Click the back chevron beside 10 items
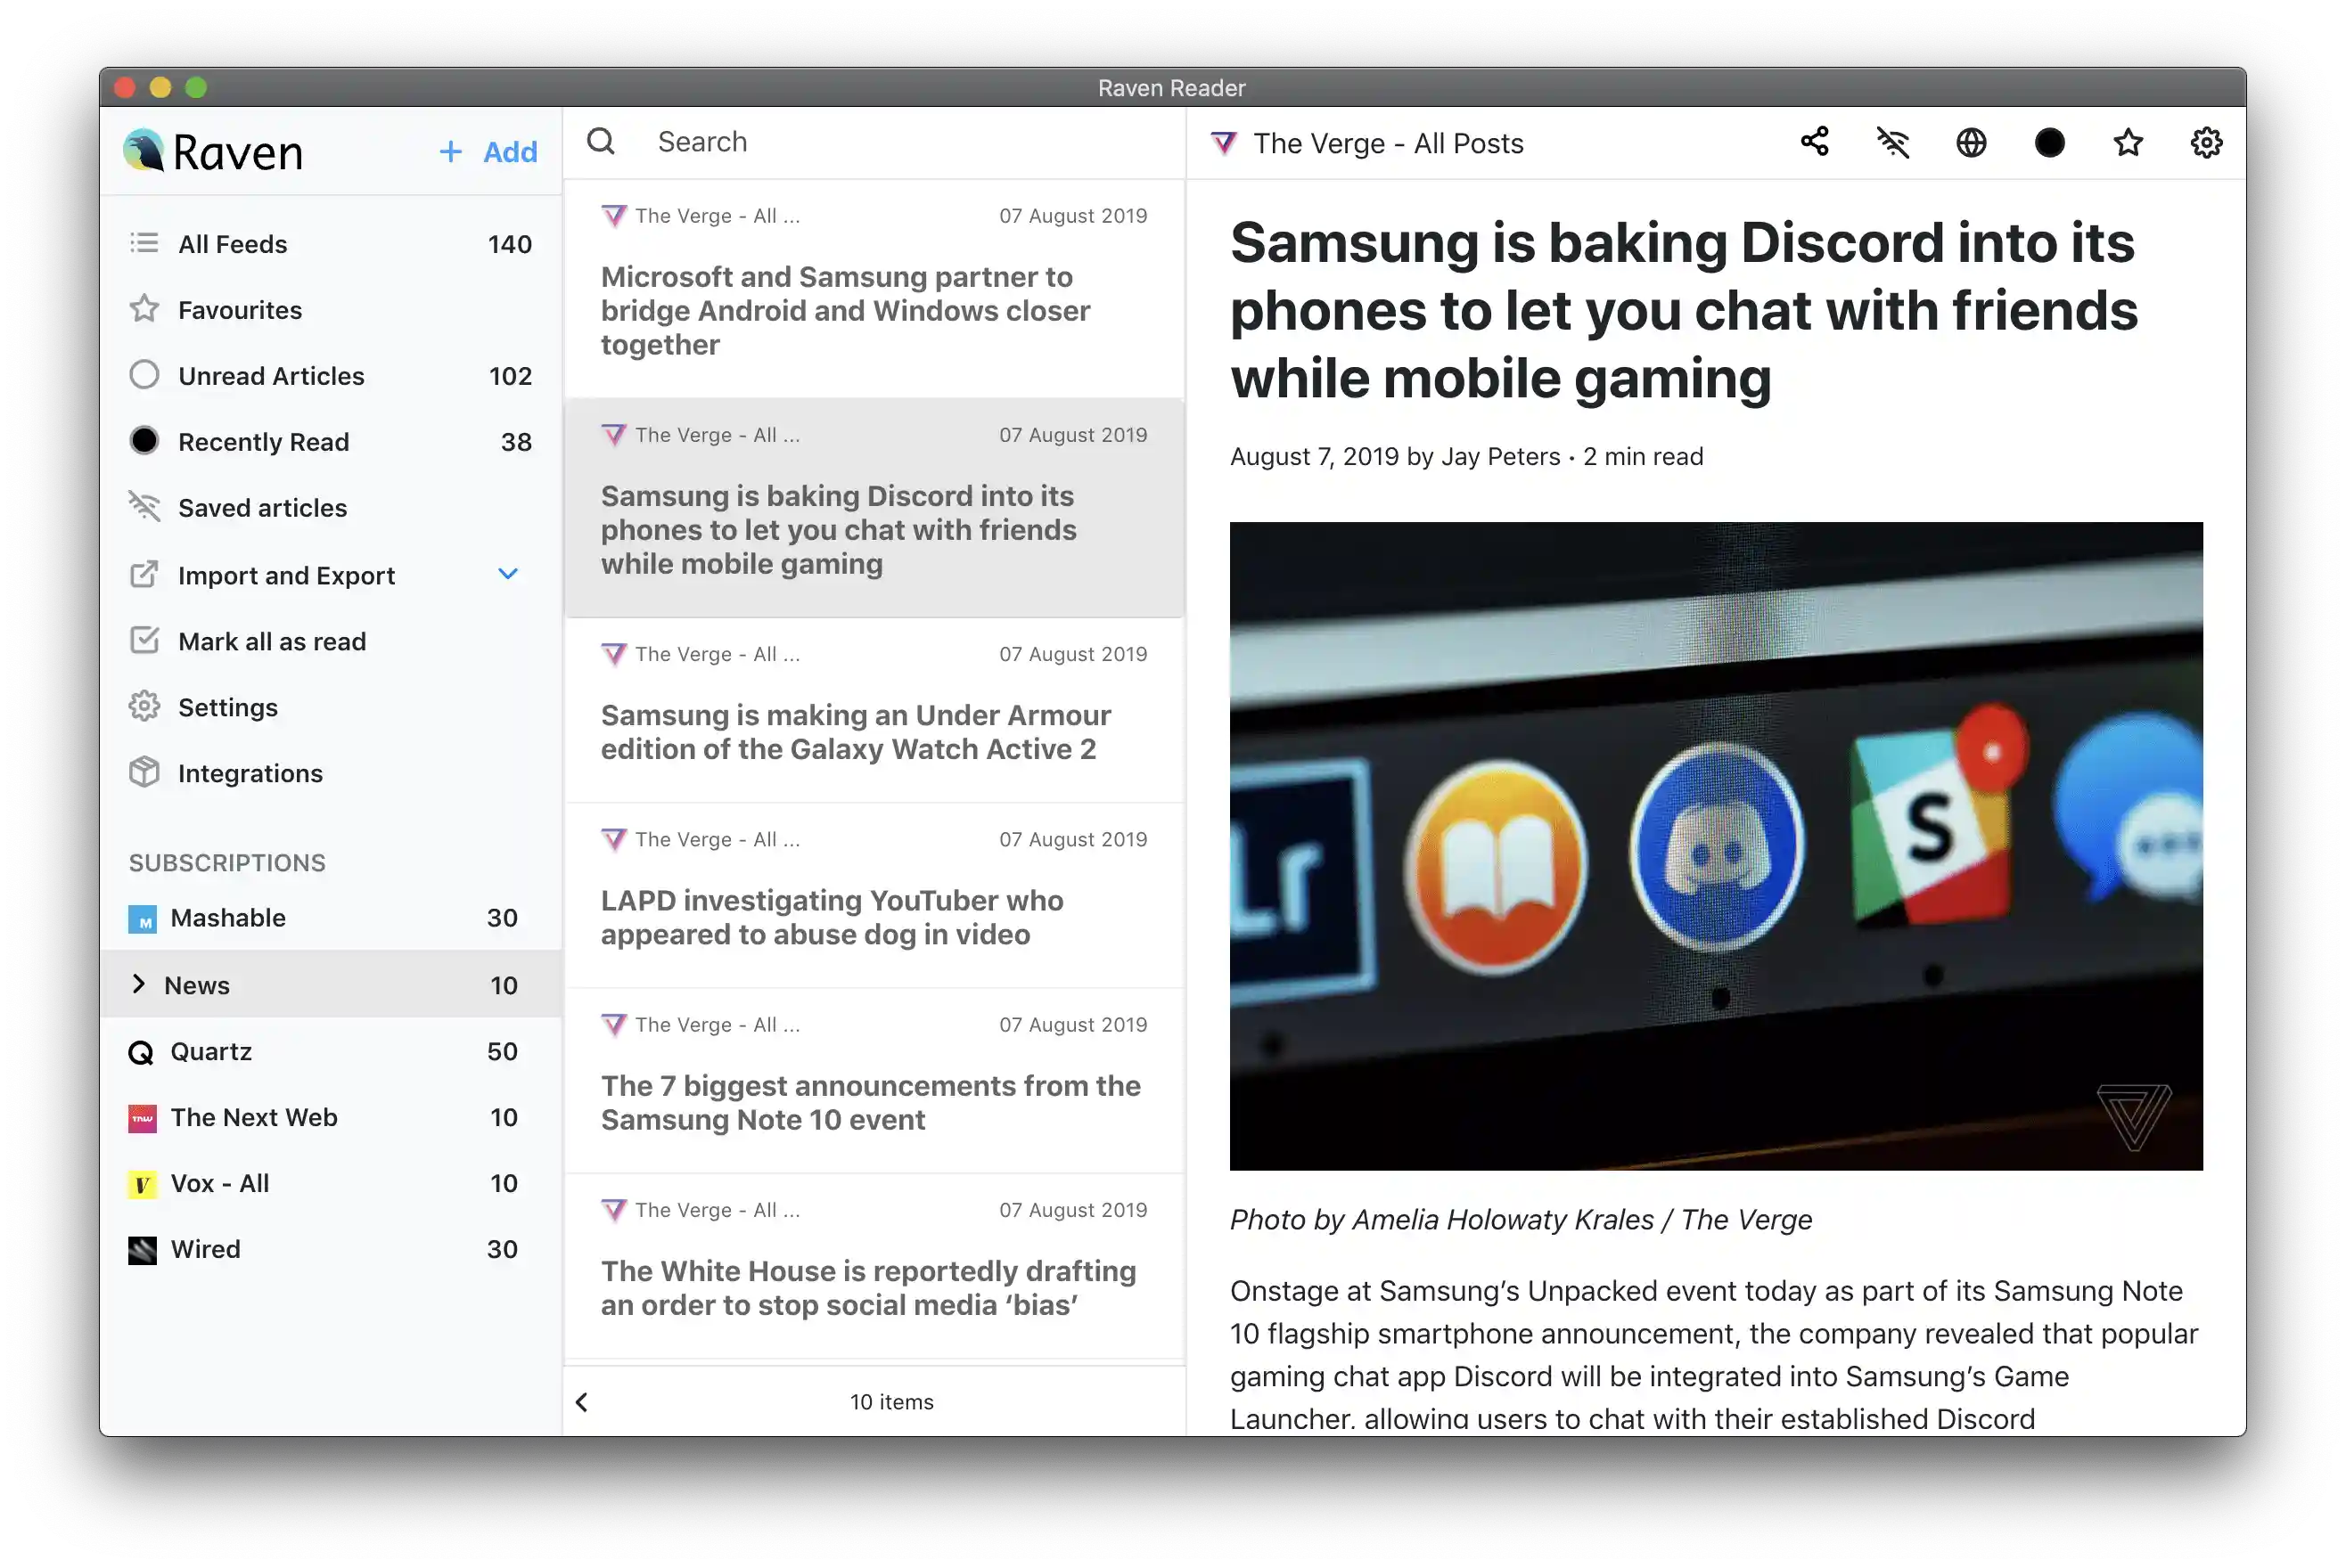This screenshot has width=2346, height=1568. click(x=582, y=1402)
